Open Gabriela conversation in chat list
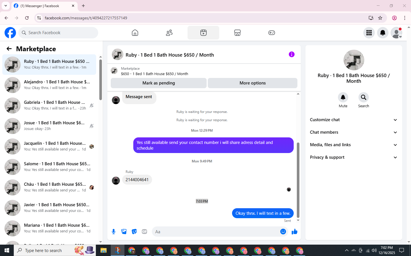The image size is (411, 256). [49, 106]
